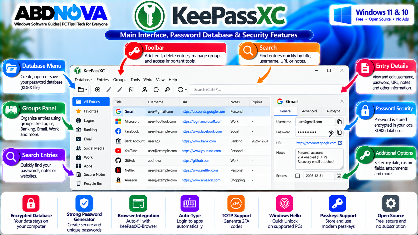The image size is (418, 235).
Task: Open the Tools menu
Action: (135, 80)
